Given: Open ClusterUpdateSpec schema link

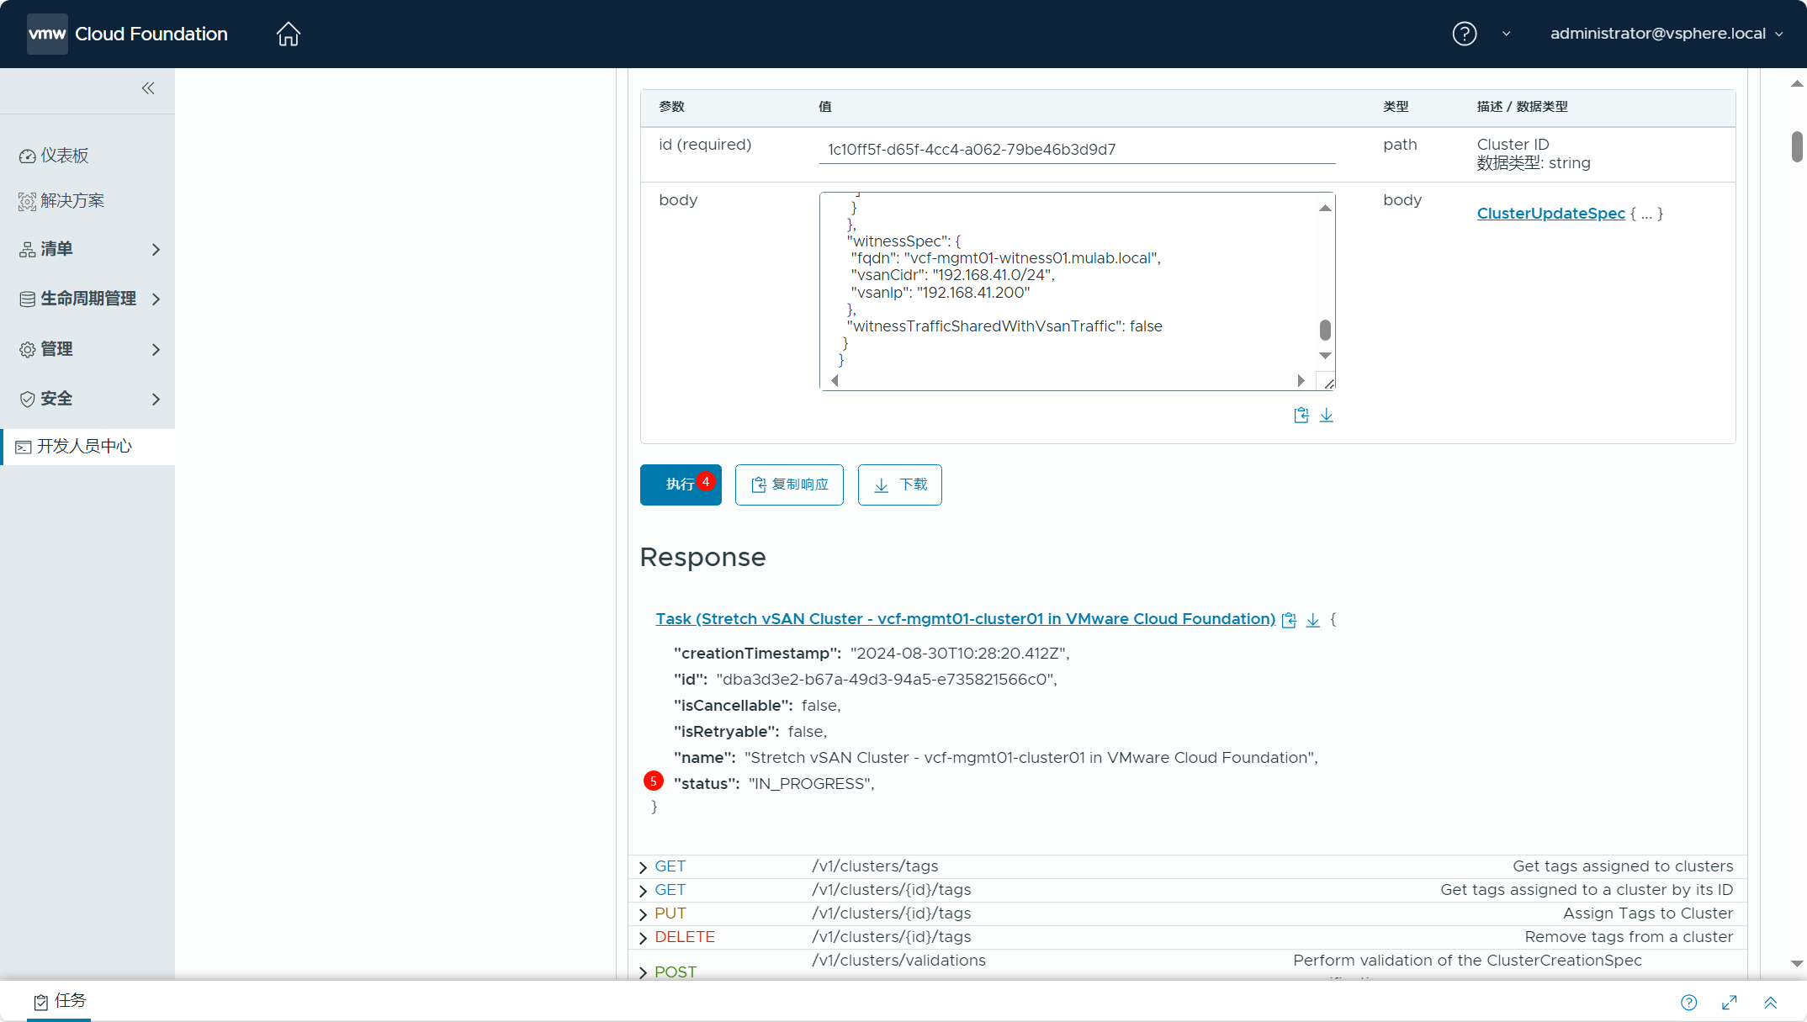Looking at the screenshot, I should pos(1550,214).
